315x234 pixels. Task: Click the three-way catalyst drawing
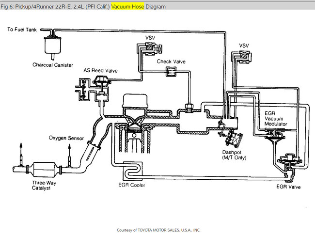pos(44,170)
